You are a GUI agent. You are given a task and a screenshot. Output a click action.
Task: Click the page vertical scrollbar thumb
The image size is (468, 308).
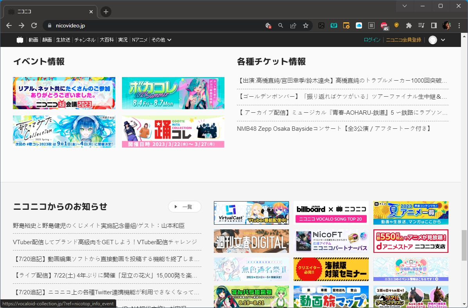464,245
